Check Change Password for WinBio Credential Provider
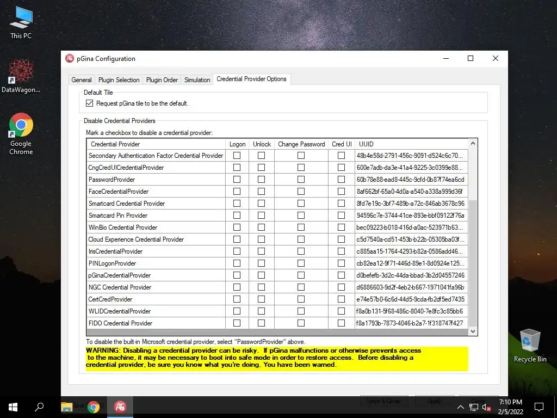This screenshot has width=557, height=418. (x=301, y=228)
